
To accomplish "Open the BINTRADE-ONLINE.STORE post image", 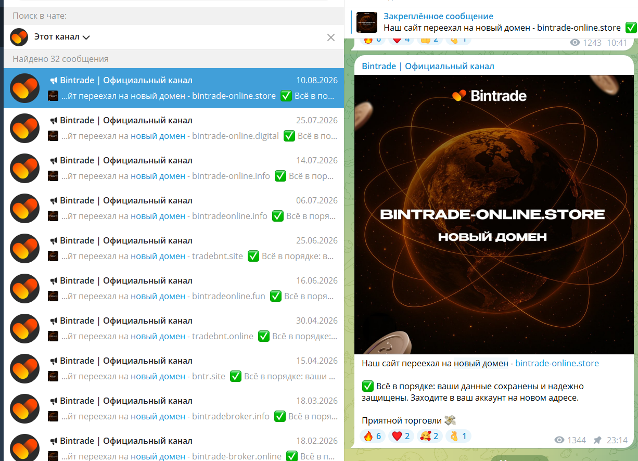I will (x=494, y=214).
